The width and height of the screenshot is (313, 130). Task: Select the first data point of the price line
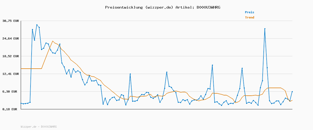click(21, 103)
